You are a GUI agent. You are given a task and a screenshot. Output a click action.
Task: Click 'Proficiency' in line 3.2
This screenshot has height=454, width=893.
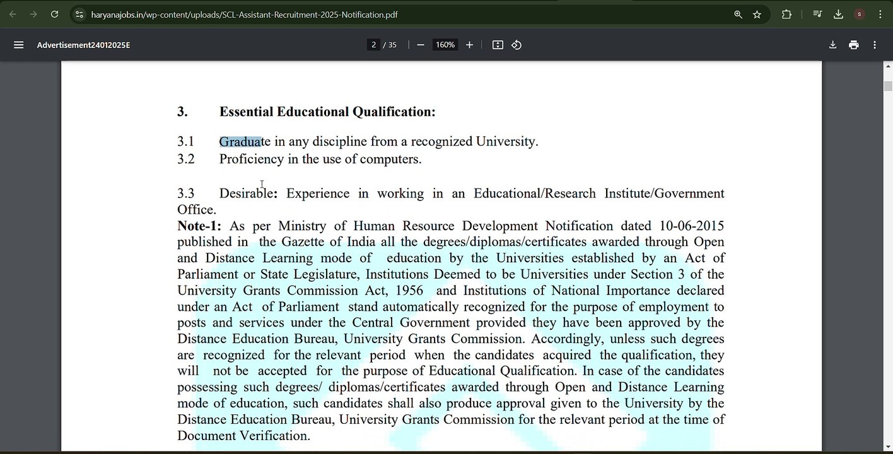click(x=252, y=159)
